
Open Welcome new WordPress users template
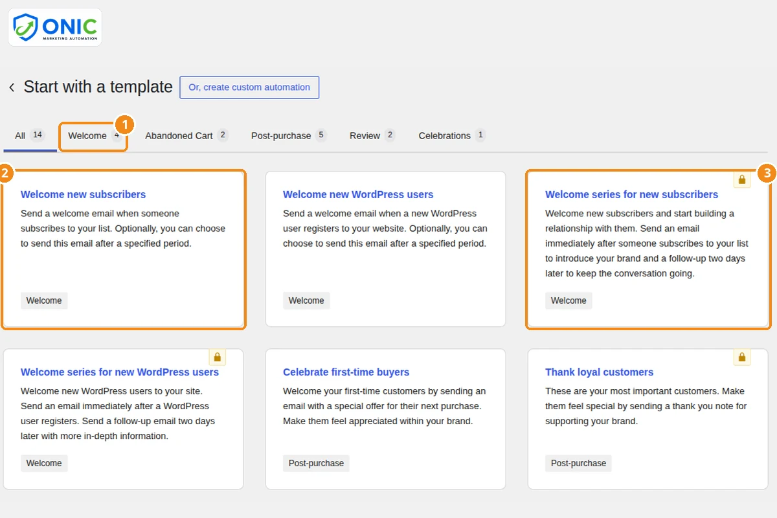(358, 194)
